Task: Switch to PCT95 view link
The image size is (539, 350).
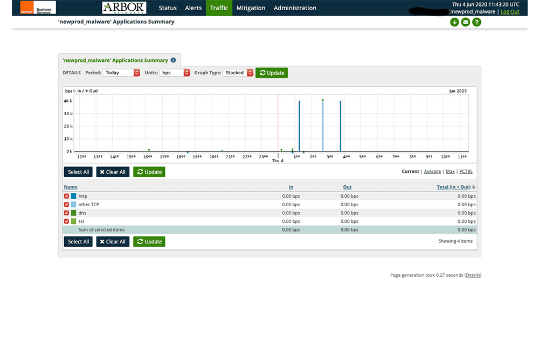Action: pos(466,171)
